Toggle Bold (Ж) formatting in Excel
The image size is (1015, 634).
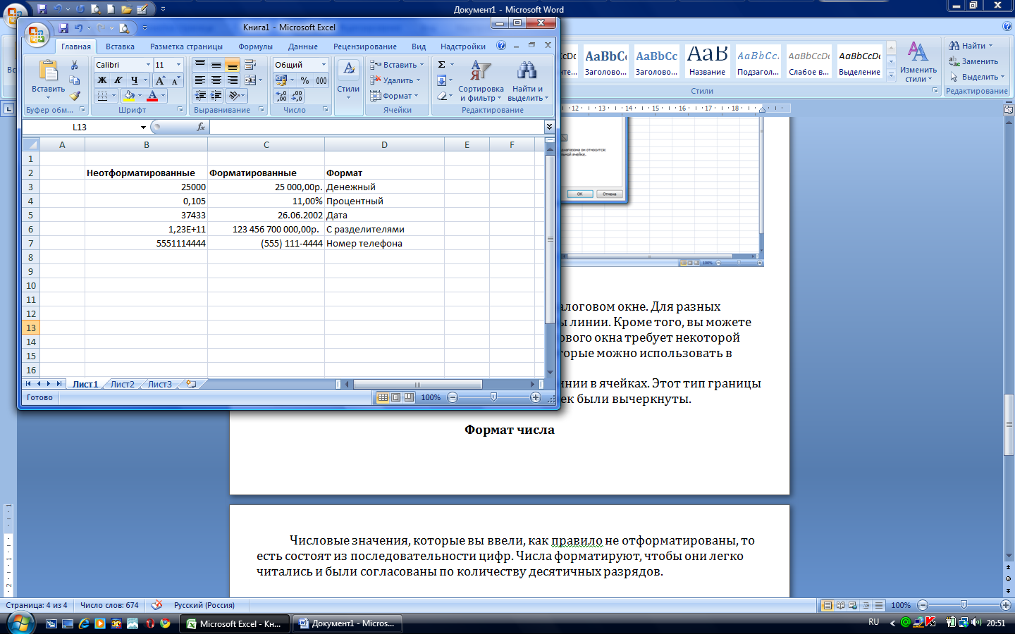(x=102, y=80)
